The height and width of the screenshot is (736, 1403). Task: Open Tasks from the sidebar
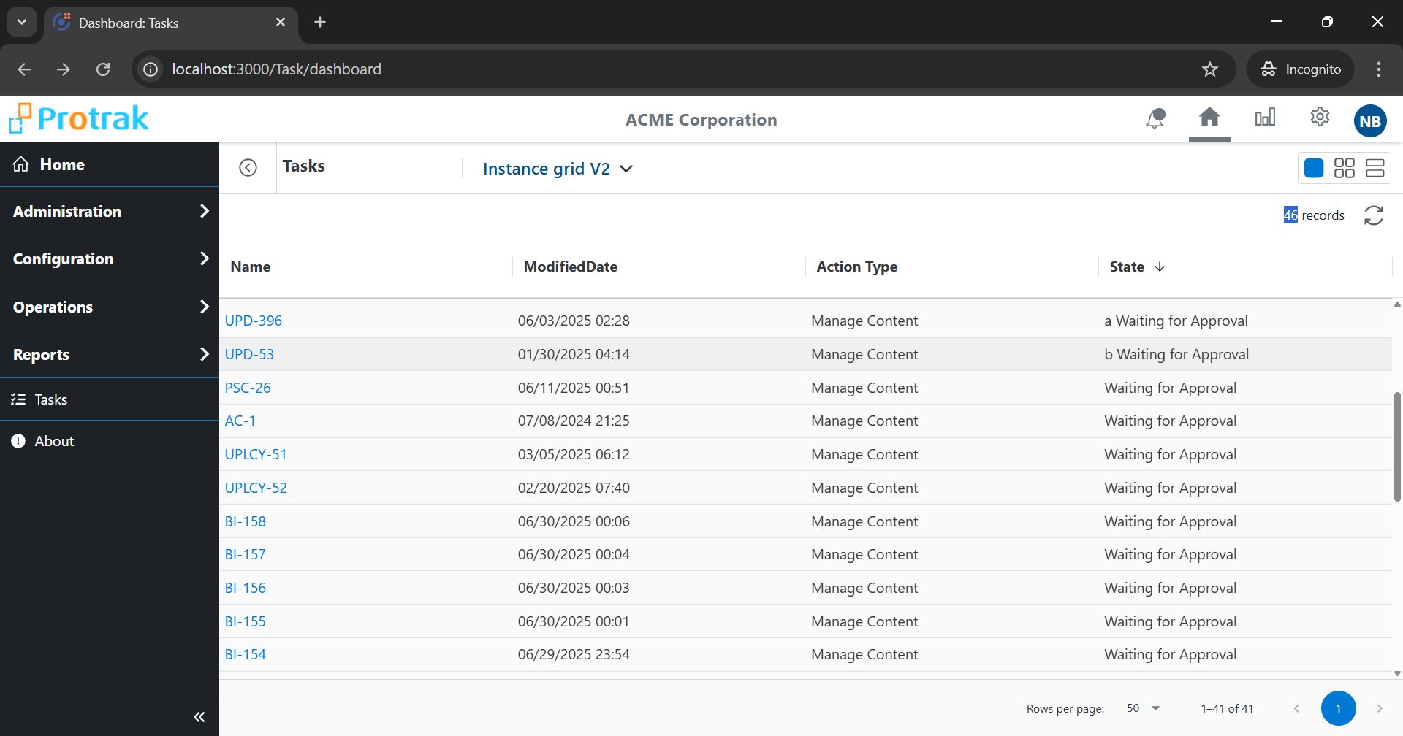coord(51,399)
